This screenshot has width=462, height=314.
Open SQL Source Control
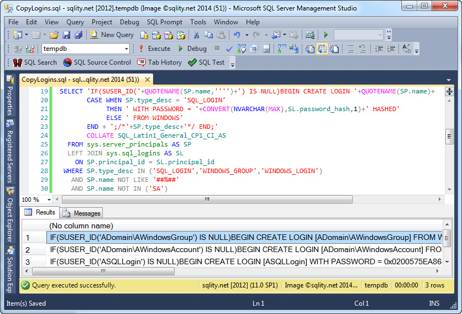(x=97, y=62)
